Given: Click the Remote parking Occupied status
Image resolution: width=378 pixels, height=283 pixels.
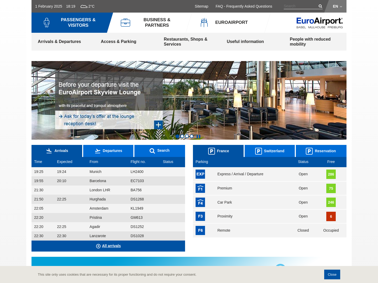Looking at the screenshot, I should pos(331,230).
